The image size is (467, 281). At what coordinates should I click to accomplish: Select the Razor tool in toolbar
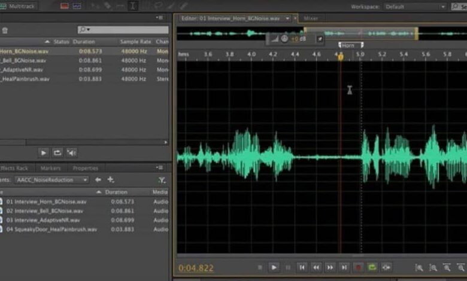click(x=108, y=6)
